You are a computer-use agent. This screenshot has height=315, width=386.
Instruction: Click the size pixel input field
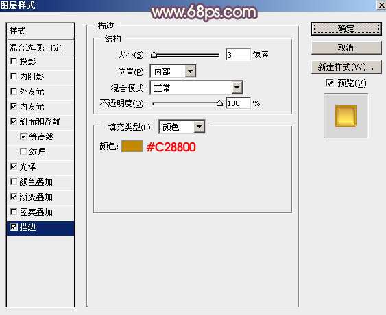click(238, 54)
